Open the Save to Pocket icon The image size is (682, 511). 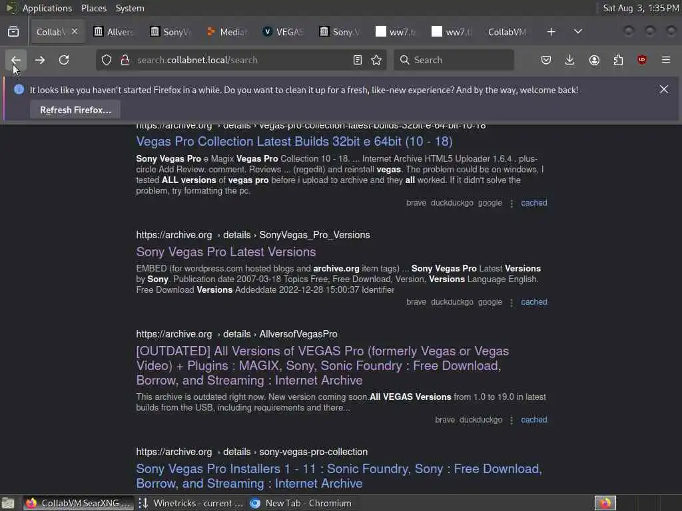click(x=546, y=60)
